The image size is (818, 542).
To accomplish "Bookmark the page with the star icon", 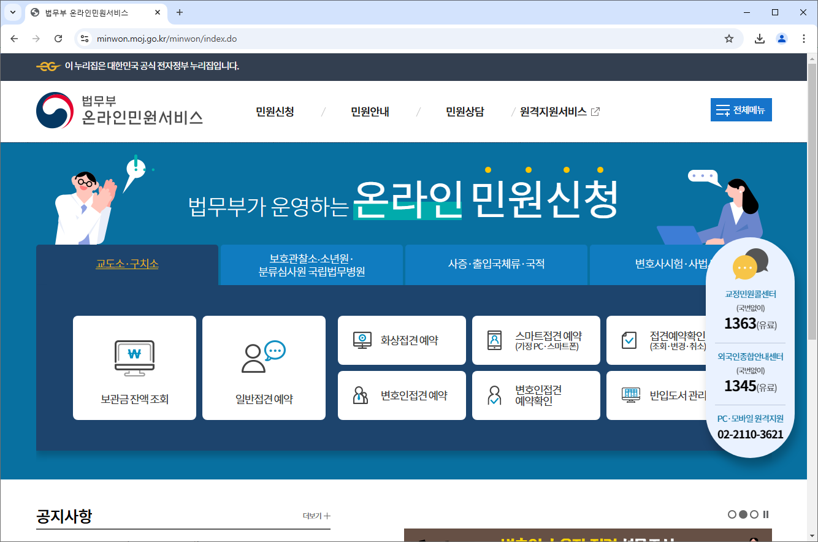I will click(729, 38).
